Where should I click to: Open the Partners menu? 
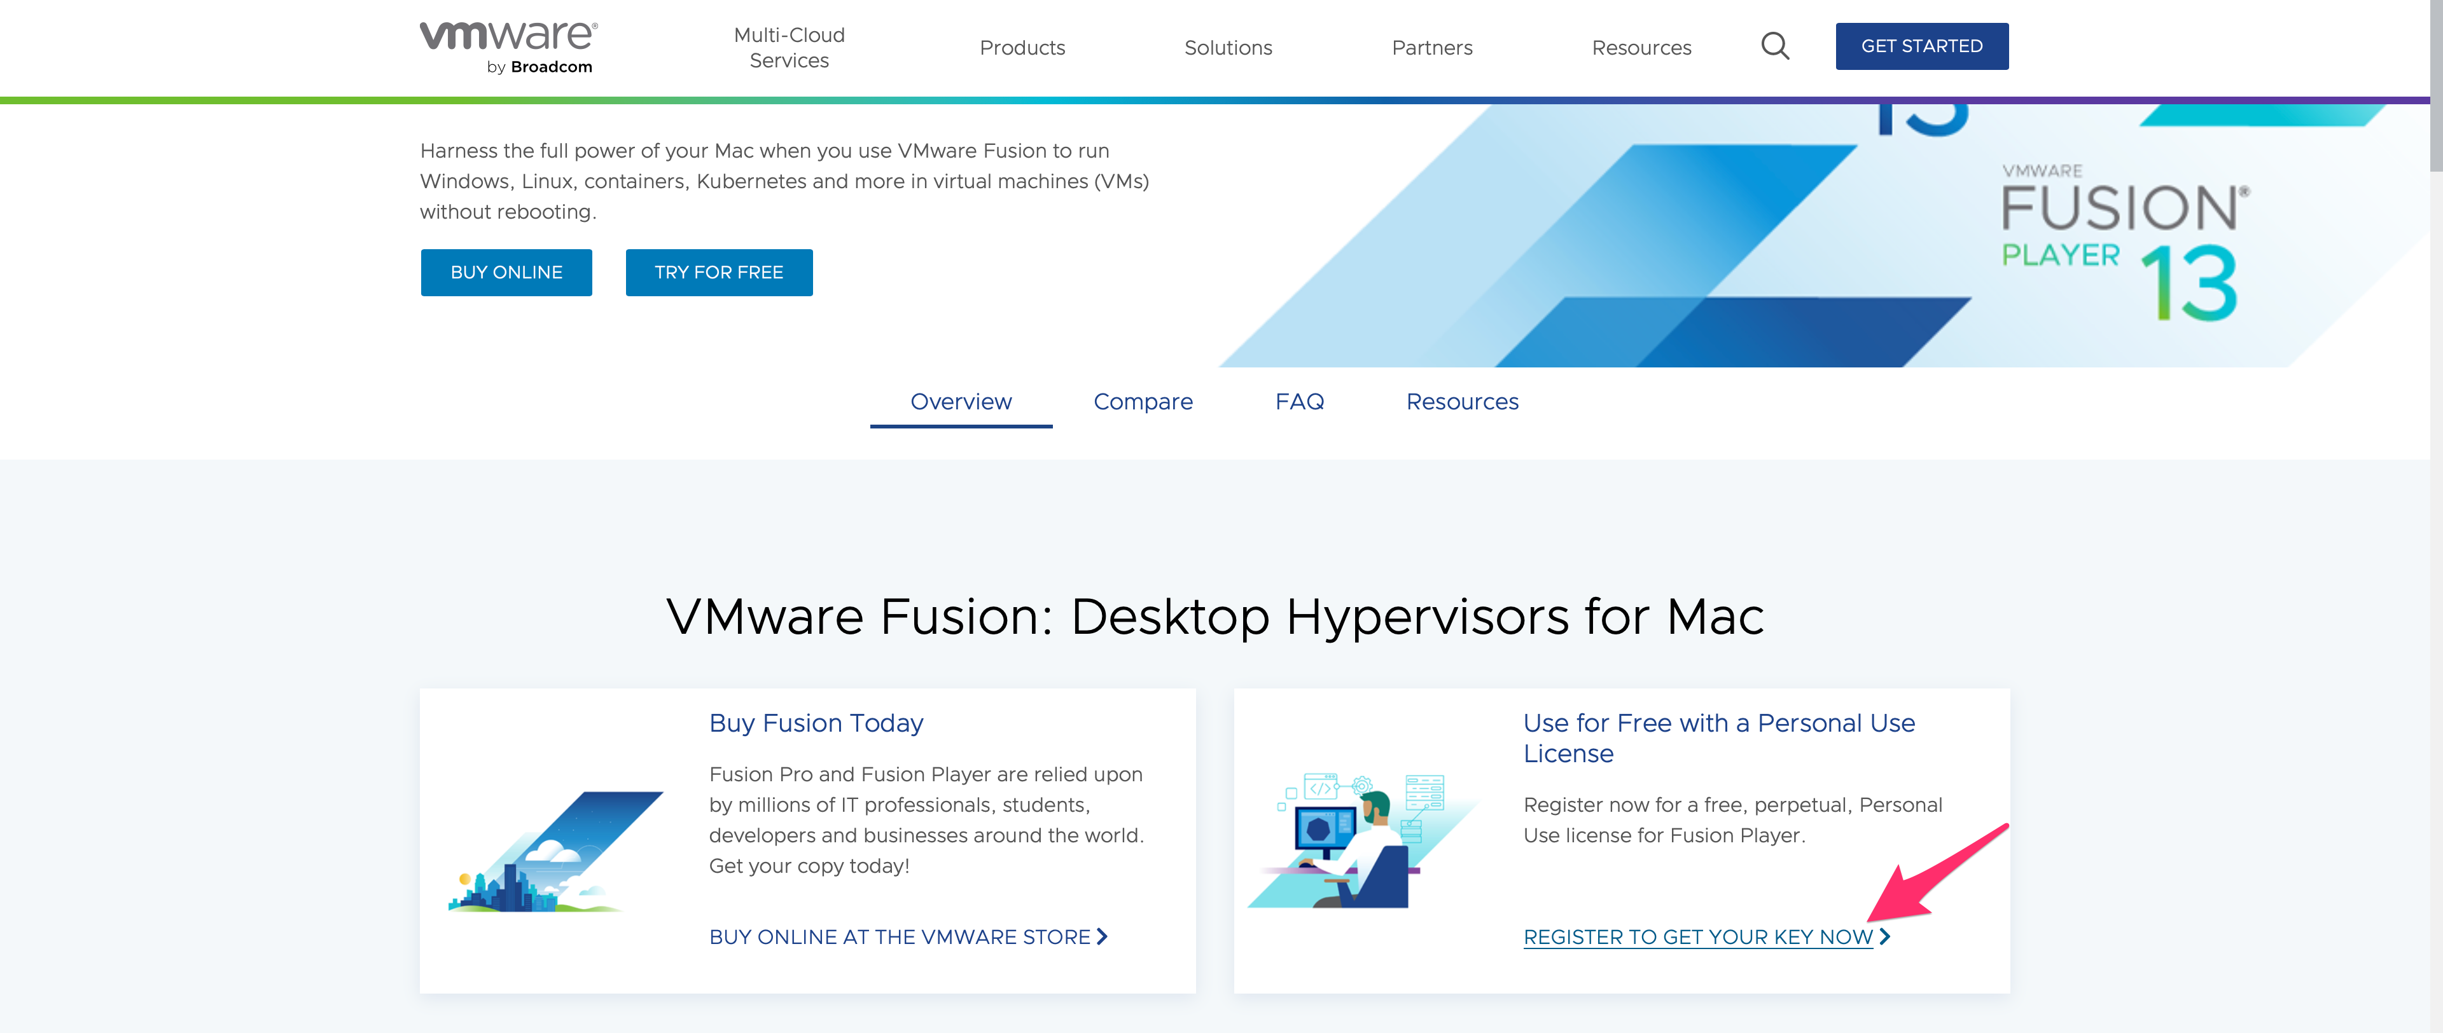1432,48
